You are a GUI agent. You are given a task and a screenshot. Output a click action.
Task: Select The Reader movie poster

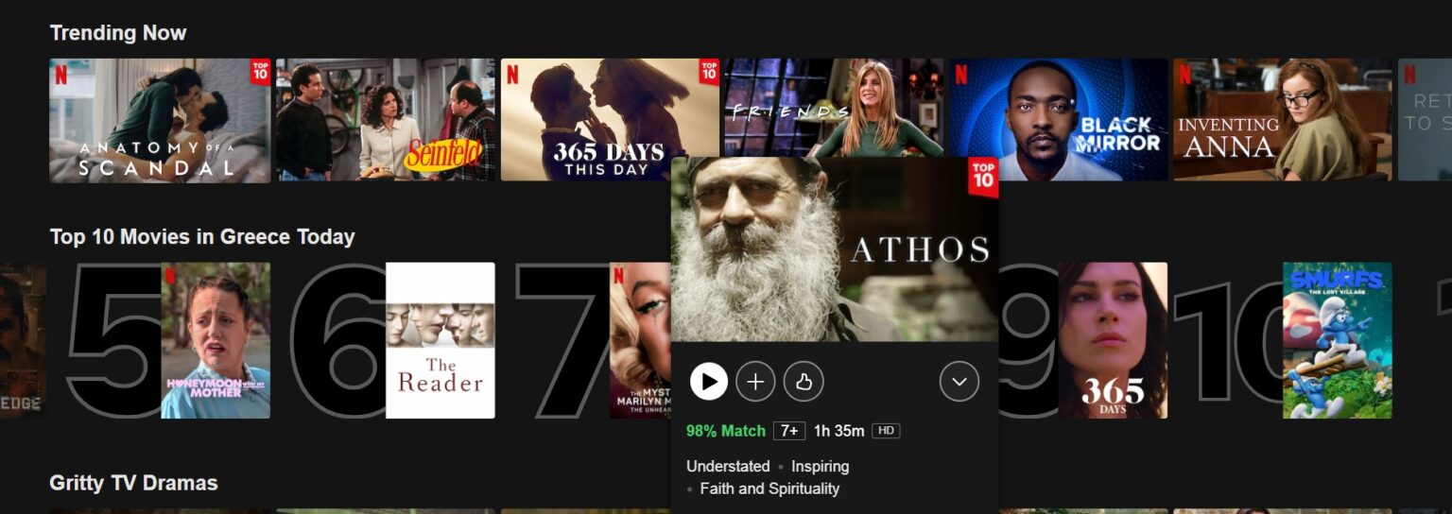pos(441,340)
